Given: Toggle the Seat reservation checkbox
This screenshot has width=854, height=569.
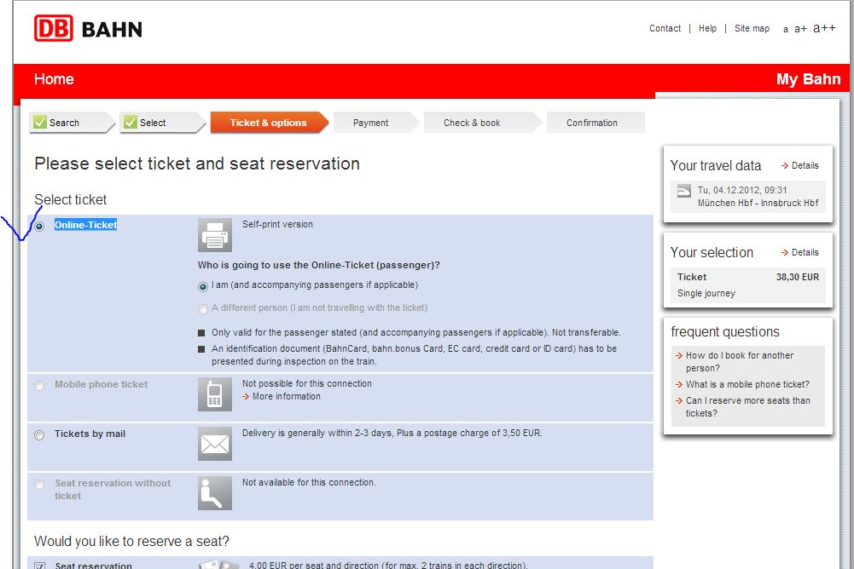Looking at the screenshot, I should (x=39, y=566).
